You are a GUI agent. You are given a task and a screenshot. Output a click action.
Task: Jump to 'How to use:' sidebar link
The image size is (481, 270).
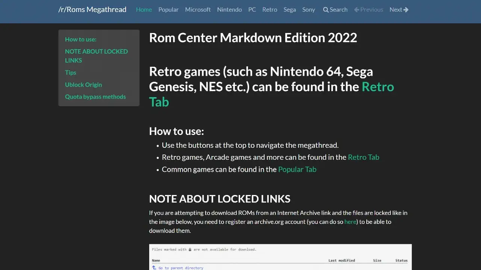[81, 39]
